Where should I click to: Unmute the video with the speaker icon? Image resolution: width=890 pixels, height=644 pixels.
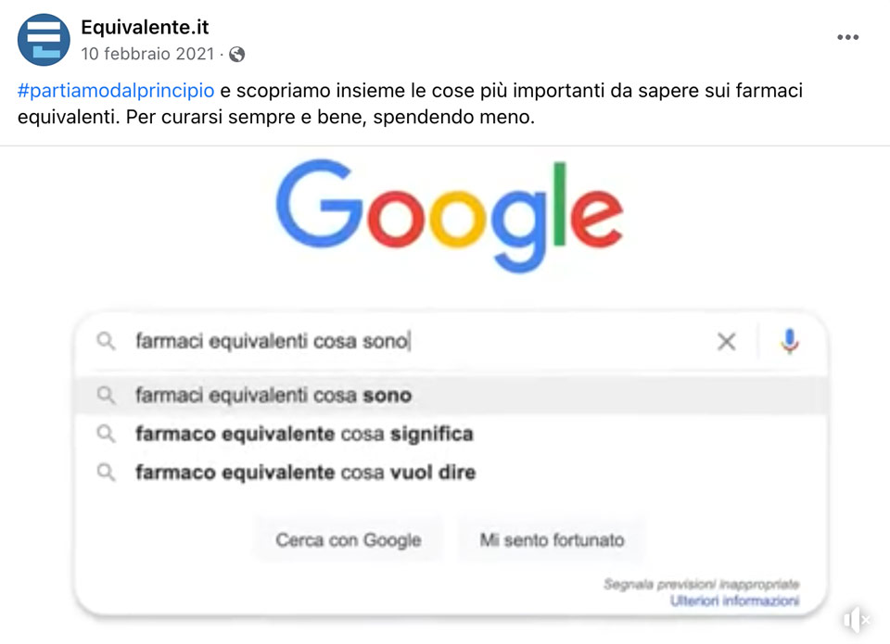coord(856,620)
